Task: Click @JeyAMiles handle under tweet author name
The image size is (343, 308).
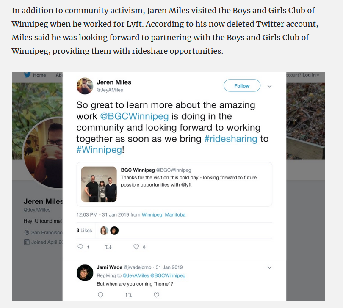Action: pos(110,90)
